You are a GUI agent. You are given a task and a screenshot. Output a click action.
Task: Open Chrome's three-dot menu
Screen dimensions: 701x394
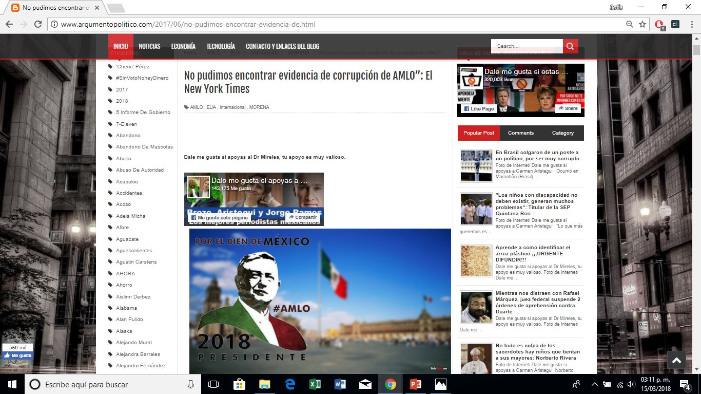click(x=691, y=24)
